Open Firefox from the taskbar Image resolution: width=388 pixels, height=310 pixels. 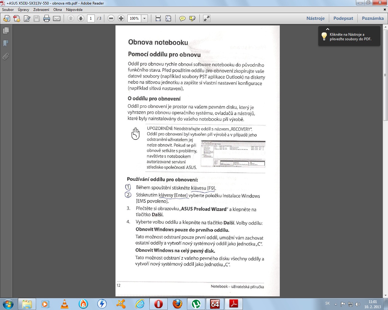(177, 304)
